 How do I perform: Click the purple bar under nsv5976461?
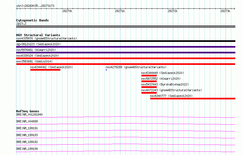(126, 53)
